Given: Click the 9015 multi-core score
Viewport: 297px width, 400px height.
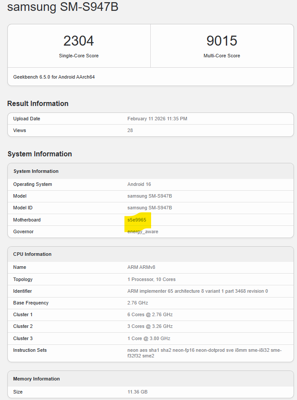Looking at the screenshot, I should (x=221, y=41).
